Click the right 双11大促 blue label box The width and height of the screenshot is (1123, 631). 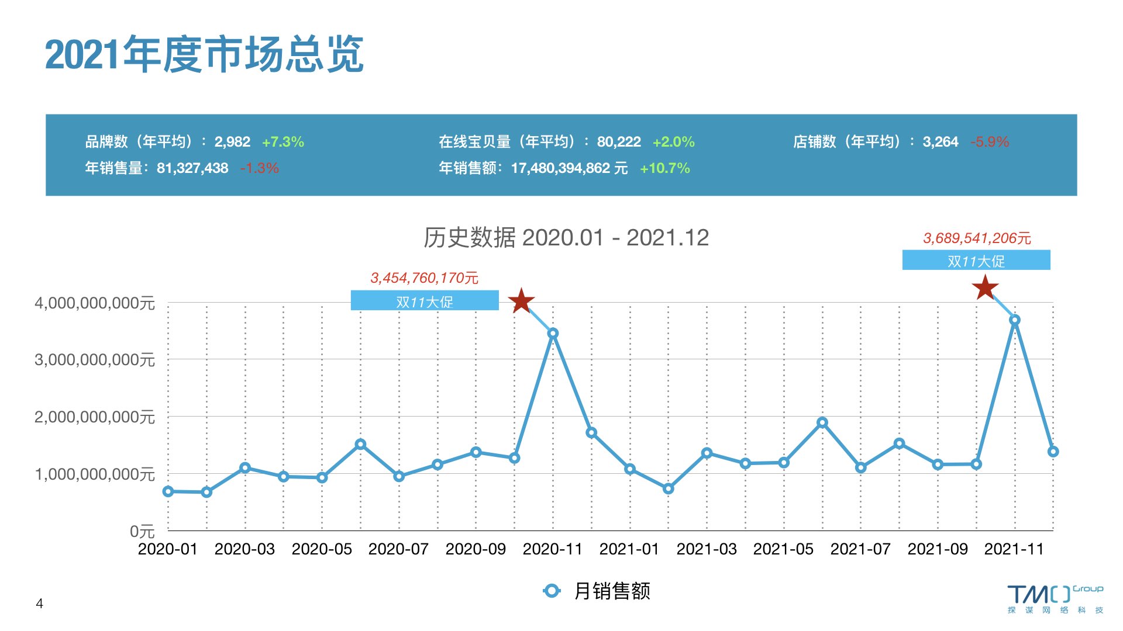(x=976, y=261)
